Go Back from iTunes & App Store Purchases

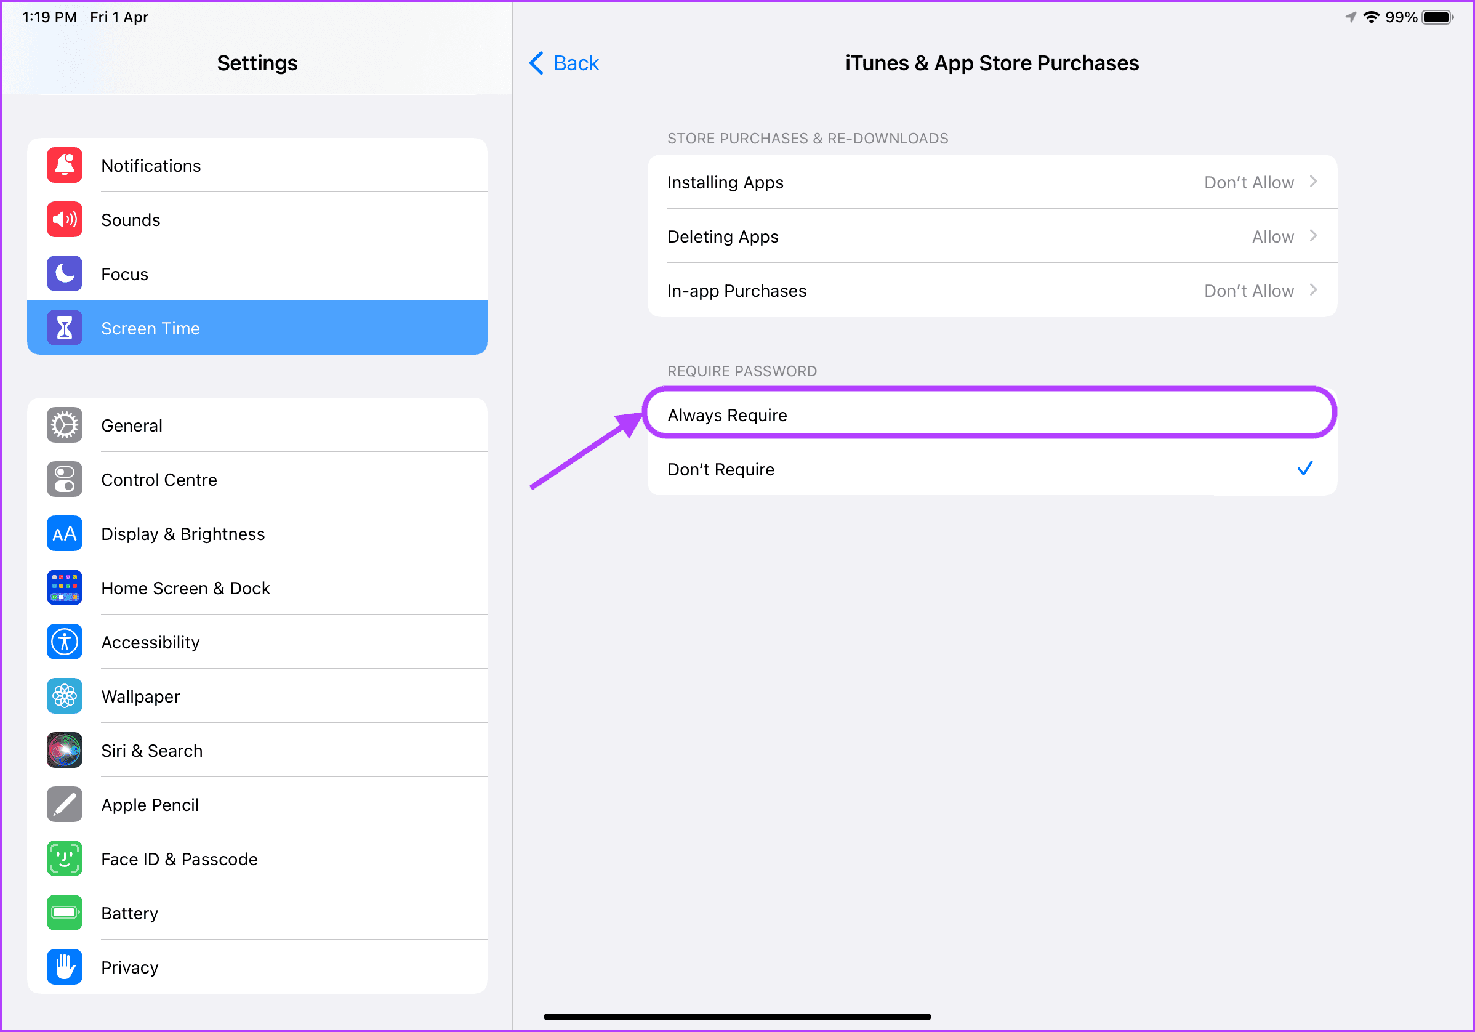[564, 63]
